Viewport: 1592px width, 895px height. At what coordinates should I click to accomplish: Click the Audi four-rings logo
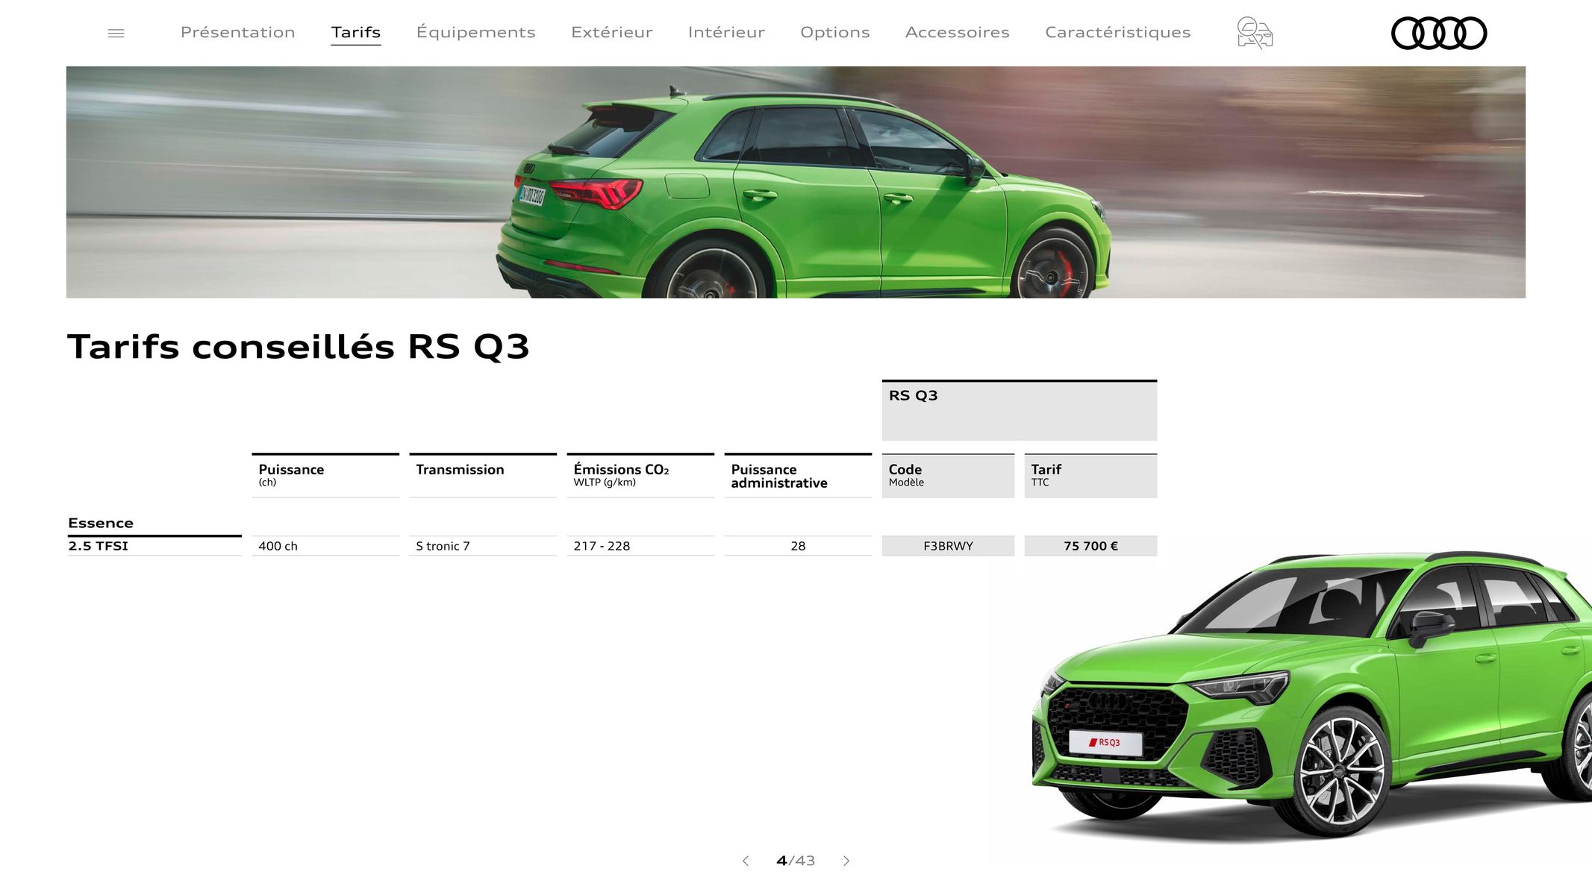point(1439,33)
